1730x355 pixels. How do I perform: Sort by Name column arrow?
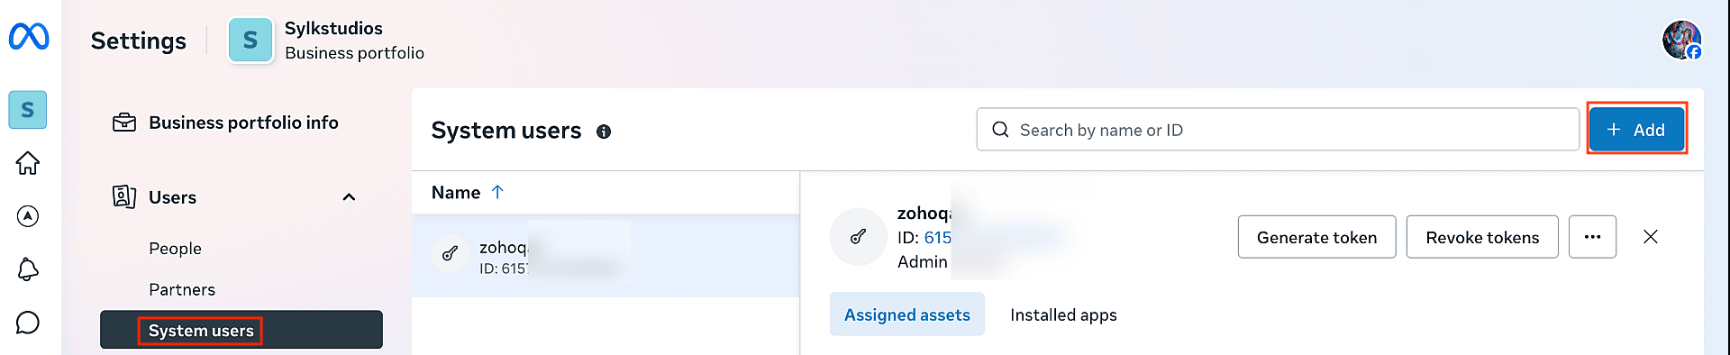tap(497, 192)
